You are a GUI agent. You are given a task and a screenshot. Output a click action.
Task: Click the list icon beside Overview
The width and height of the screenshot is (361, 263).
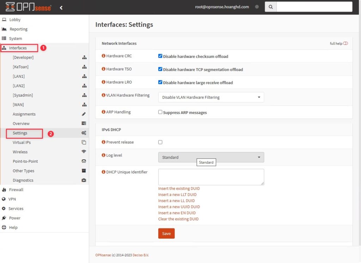click(84, 123)
